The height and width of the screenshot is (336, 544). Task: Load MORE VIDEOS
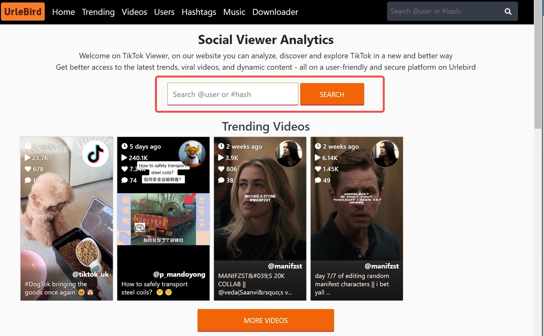click(x=266, y=320)
